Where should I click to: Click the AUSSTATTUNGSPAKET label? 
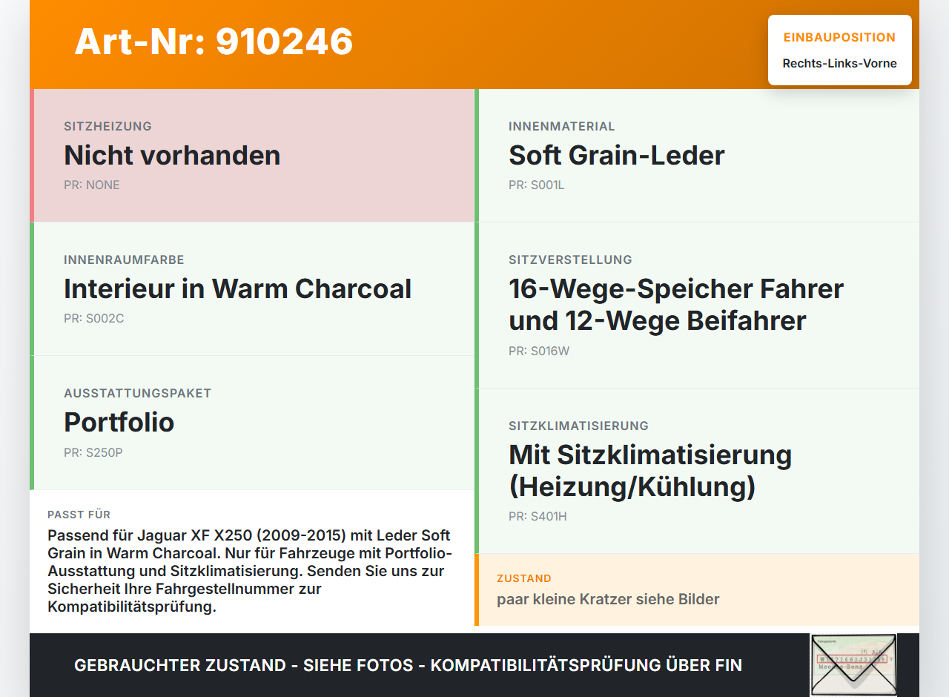click(138, 393)
